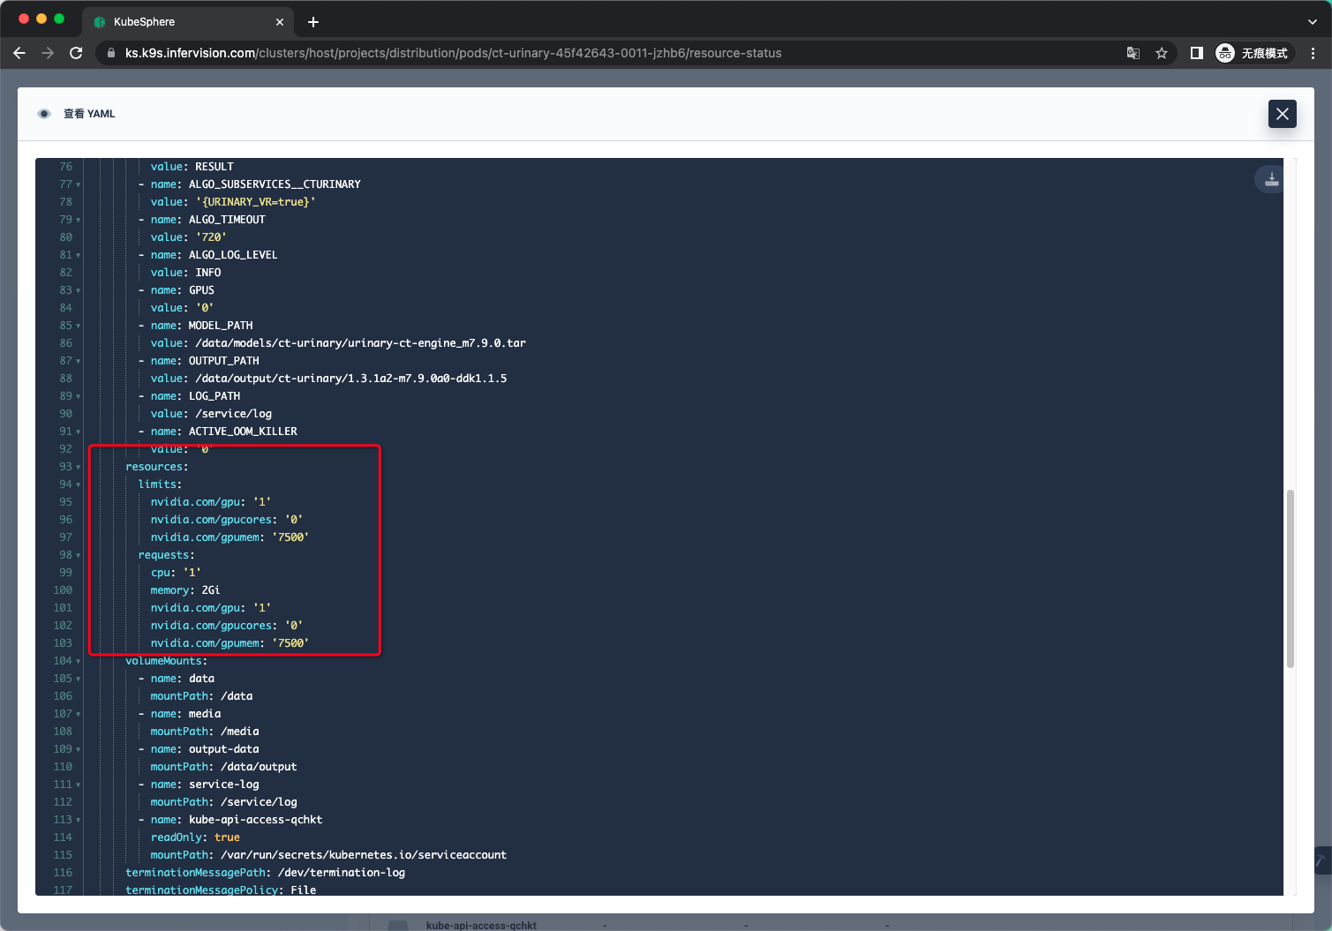
Task: Click the address bar URL field
Action: pyautogui.click(x=530, y=53)
